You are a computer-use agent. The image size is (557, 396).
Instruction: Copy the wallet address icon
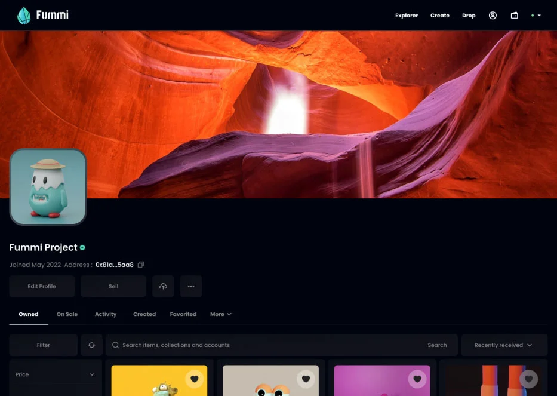[x=141, y=265]
